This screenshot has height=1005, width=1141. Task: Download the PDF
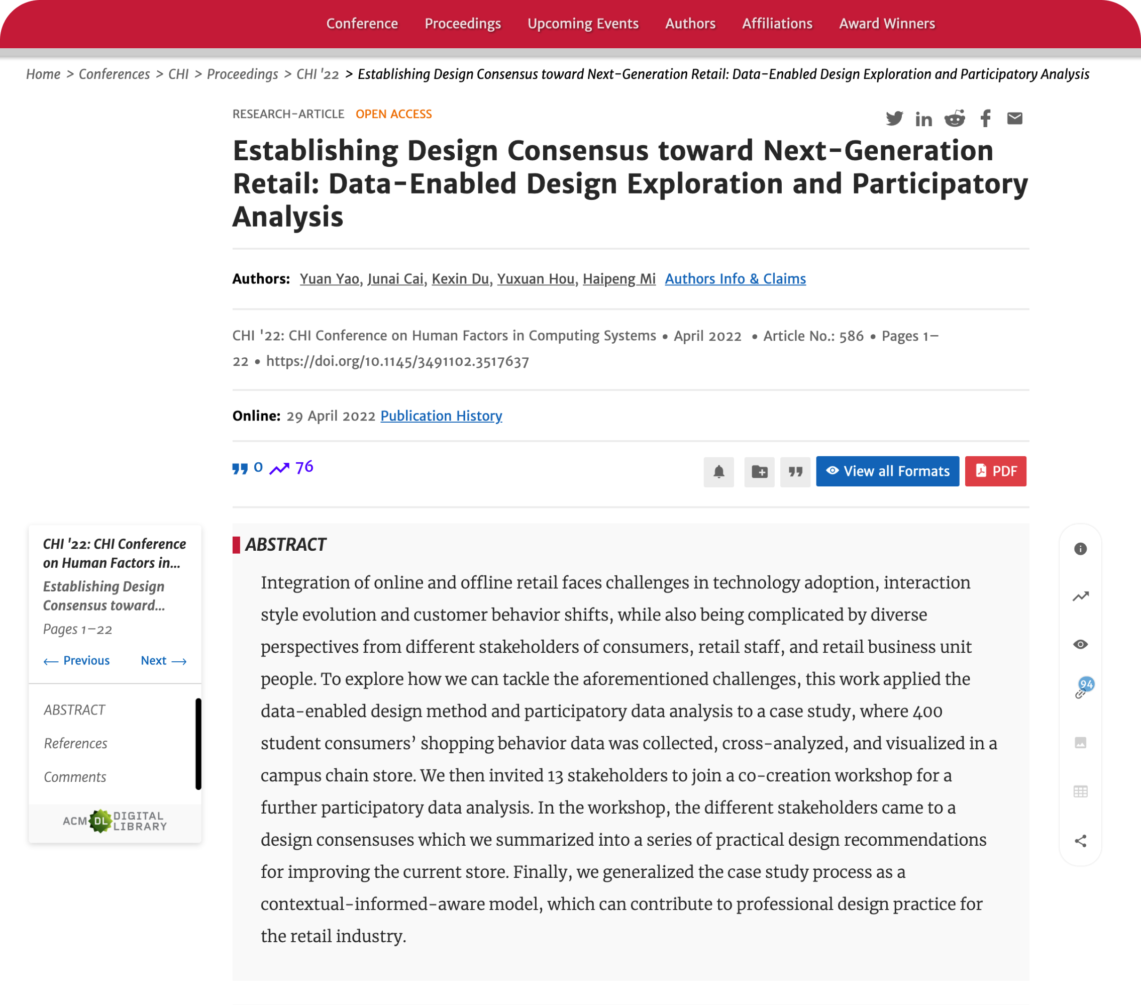click(x=995, y=471)
